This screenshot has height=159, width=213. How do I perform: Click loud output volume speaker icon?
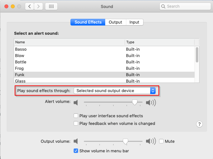pyautogui.click(x=151, y=141)
